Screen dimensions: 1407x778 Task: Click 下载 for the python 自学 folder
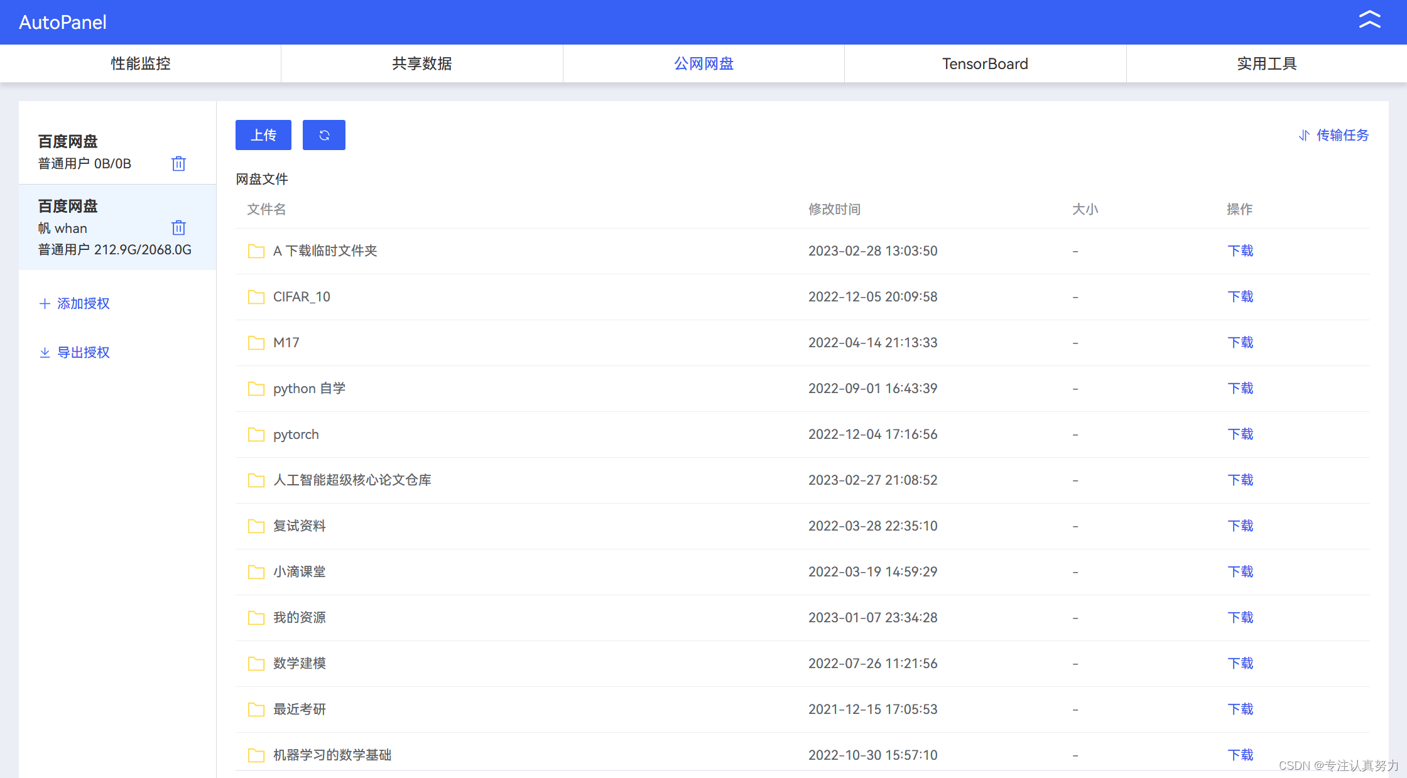tap(1241, 388)
